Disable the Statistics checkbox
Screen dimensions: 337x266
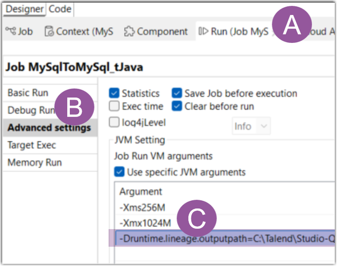click(114, 94)
